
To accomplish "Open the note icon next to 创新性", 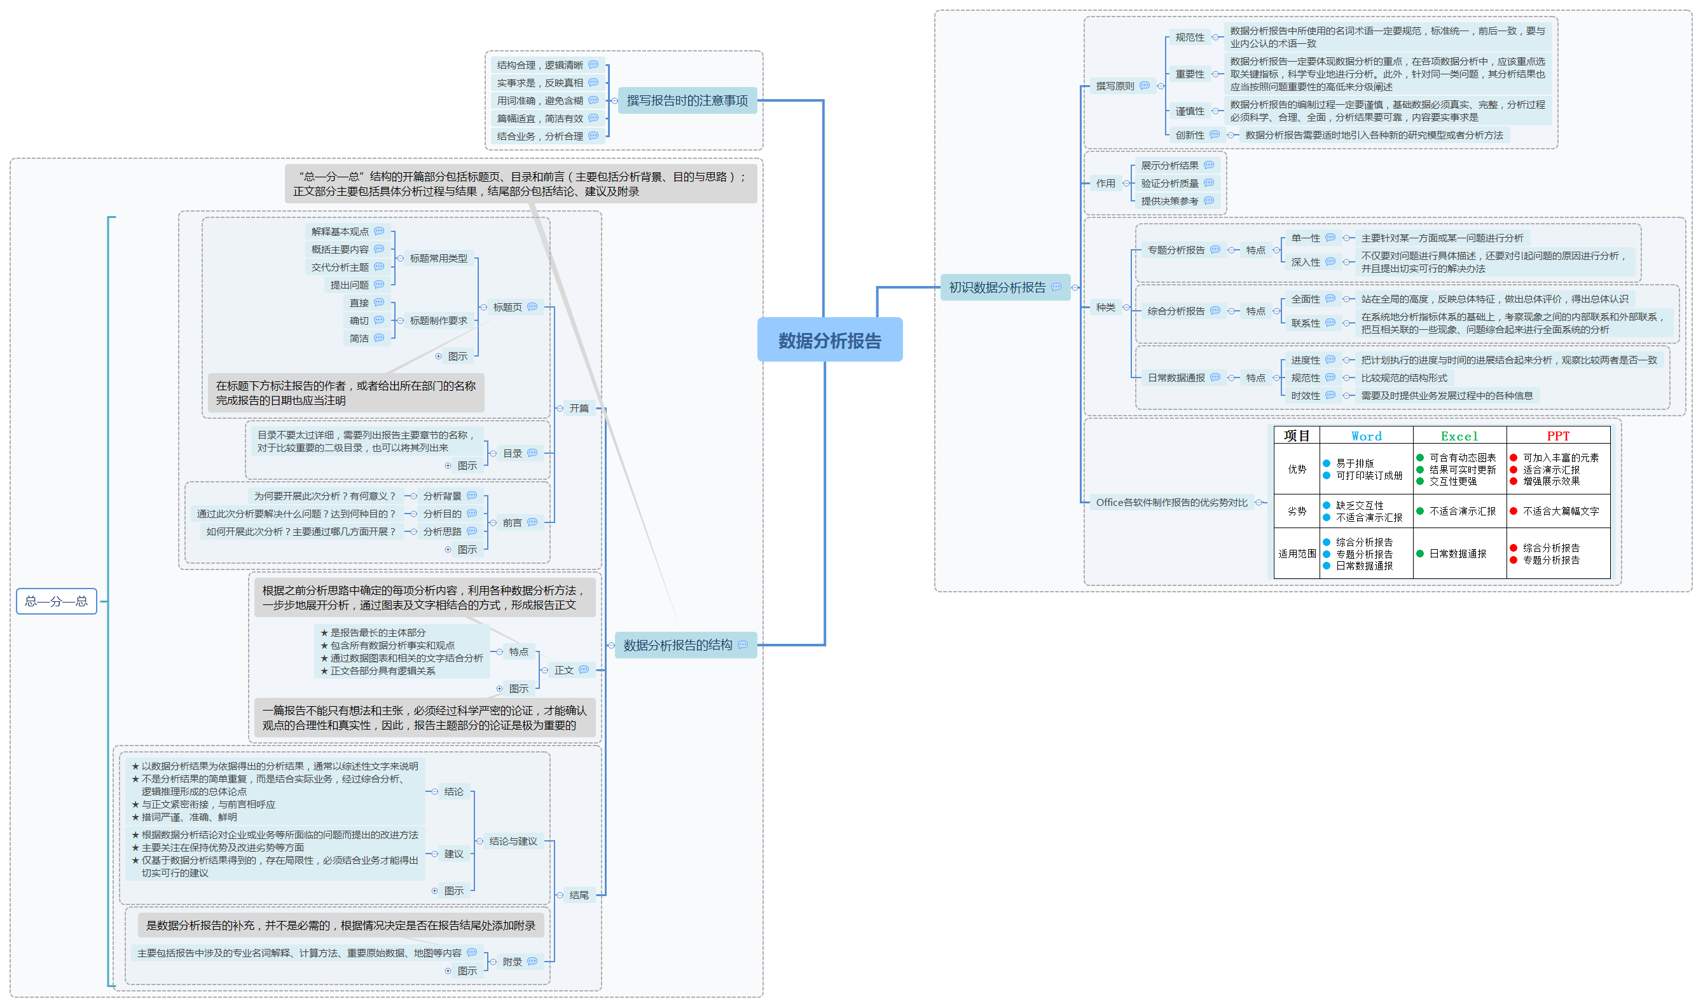I will (x=1215, y=135).
